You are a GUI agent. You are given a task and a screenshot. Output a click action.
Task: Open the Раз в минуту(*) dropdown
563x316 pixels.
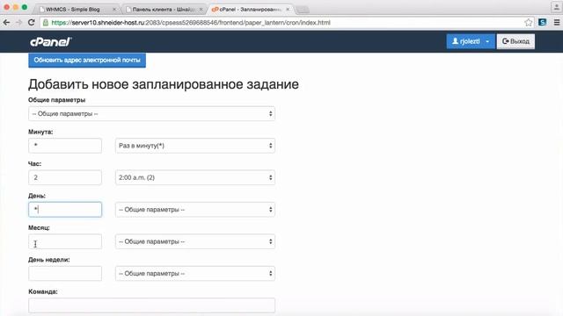click(x=195, y=146)
